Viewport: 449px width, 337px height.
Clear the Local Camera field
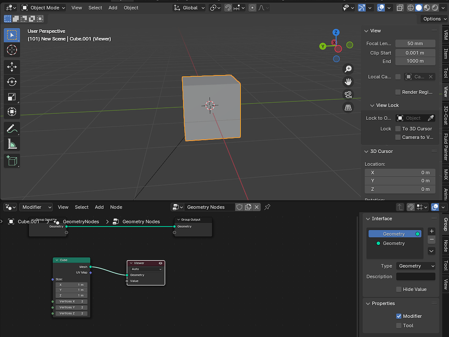pyautogui.click(x=431, y=77)
